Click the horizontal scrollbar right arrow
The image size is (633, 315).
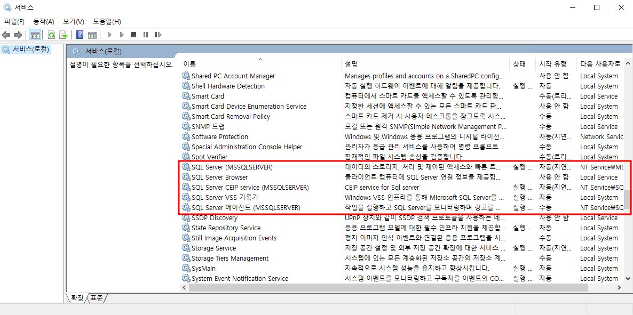[x=620, y=287]
